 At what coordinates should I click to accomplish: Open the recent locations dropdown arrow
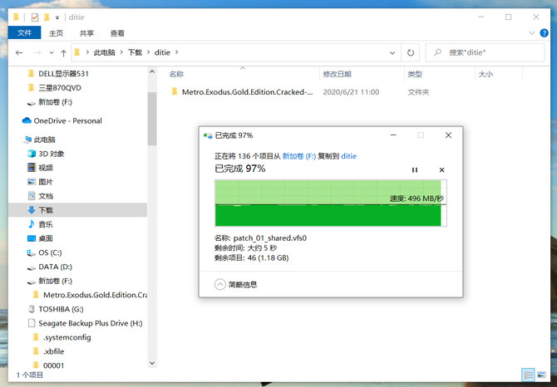click(x=51, y=52)
